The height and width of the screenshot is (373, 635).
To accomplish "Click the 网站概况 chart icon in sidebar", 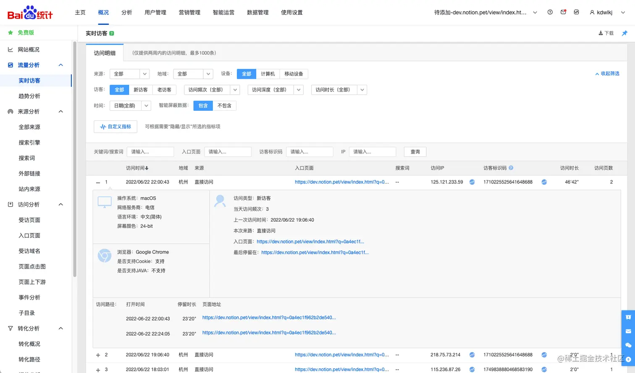I will click(10, 50).
